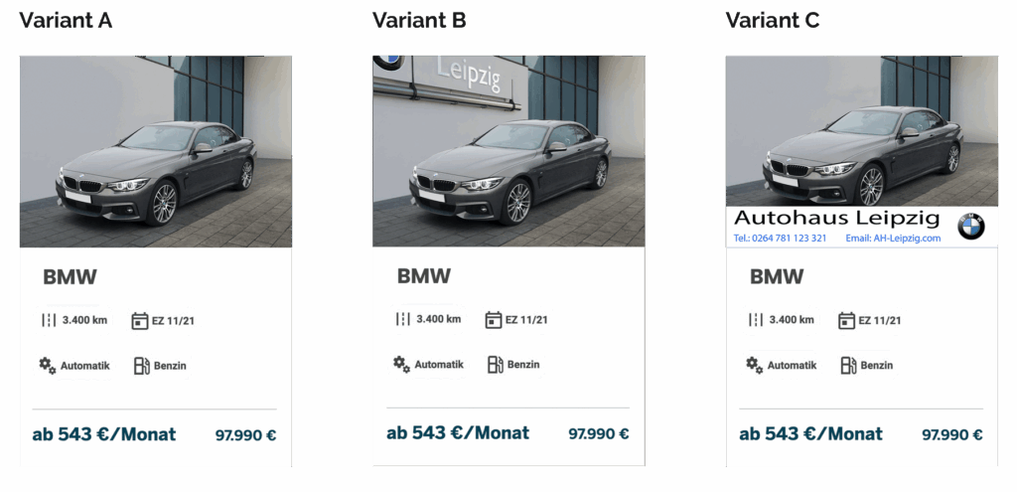This screenshot has width=1017, height=492.
Task: Click the mileage icon in Variant A
Action: tap(49, 320)
